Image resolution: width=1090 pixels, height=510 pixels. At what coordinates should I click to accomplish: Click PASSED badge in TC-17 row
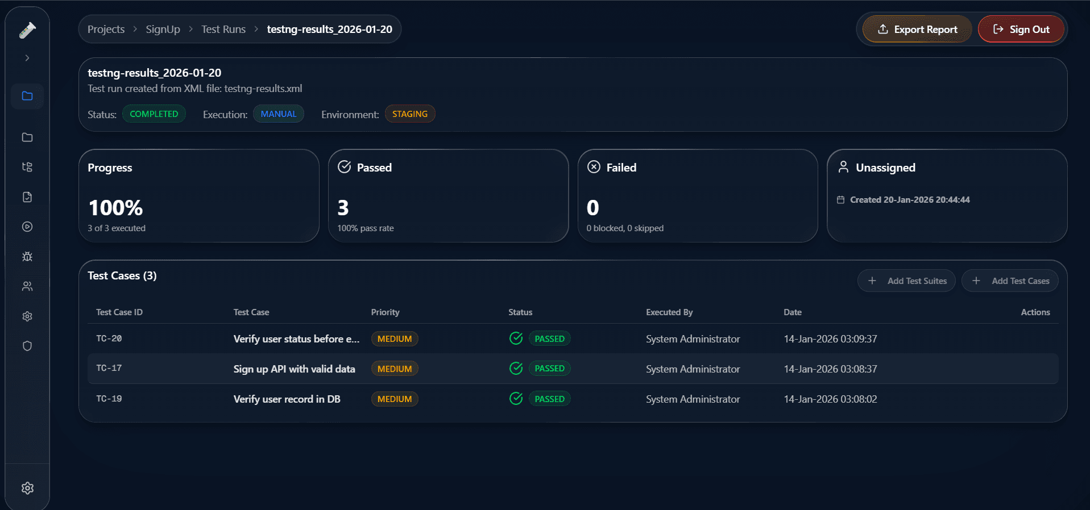coord(550,368)
